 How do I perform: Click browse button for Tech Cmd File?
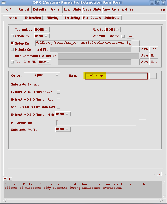[x=136, y=62]
